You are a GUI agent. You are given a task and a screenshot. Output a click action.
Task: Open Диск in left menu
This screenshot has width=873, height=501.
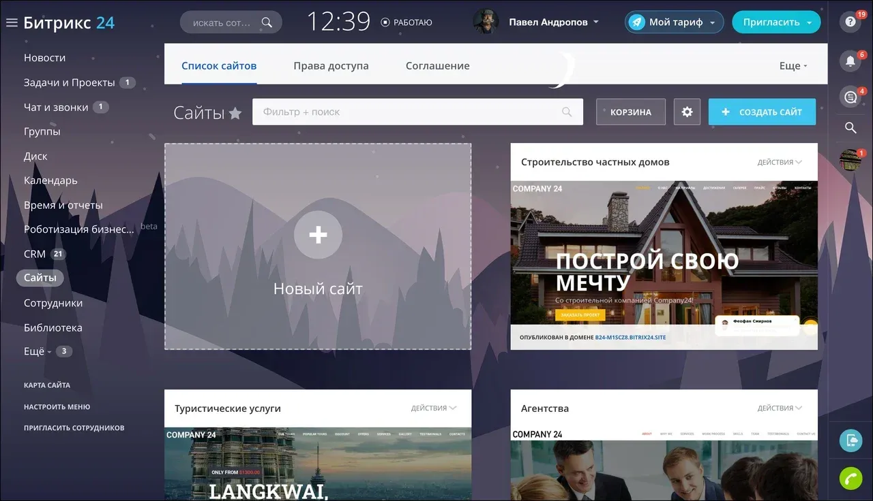coord(35,156)
